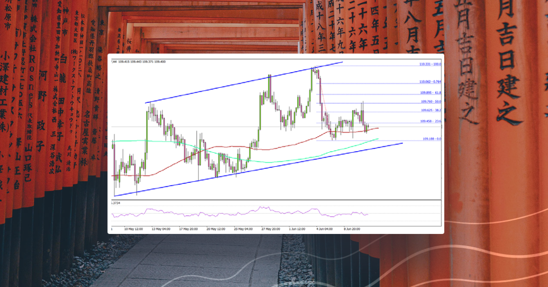The height and width of the screenshot is (287, 548).
Task: Click the 109.895 - 61.8 Fibonacci label
Action: point(430,92)
